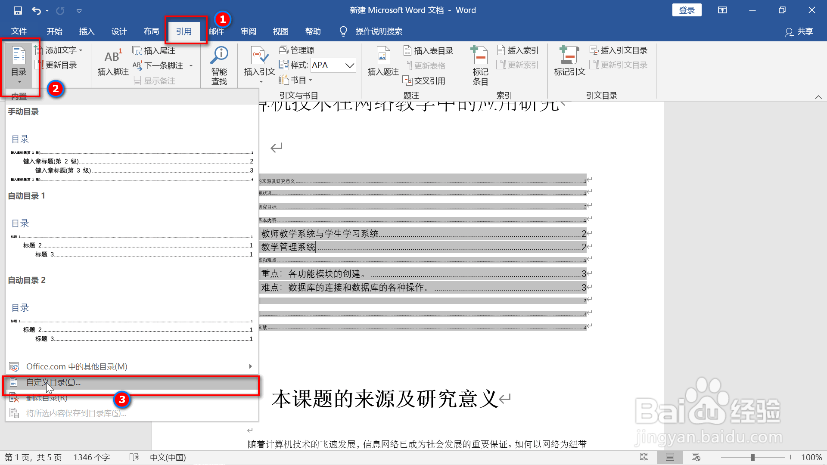This screenshot has height=465, width=827.
Task: Click the Login (登录) button
Action: 687,10
